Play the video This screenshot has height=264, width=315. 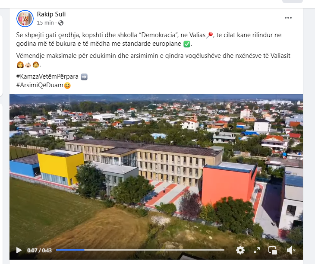[19, 250]
